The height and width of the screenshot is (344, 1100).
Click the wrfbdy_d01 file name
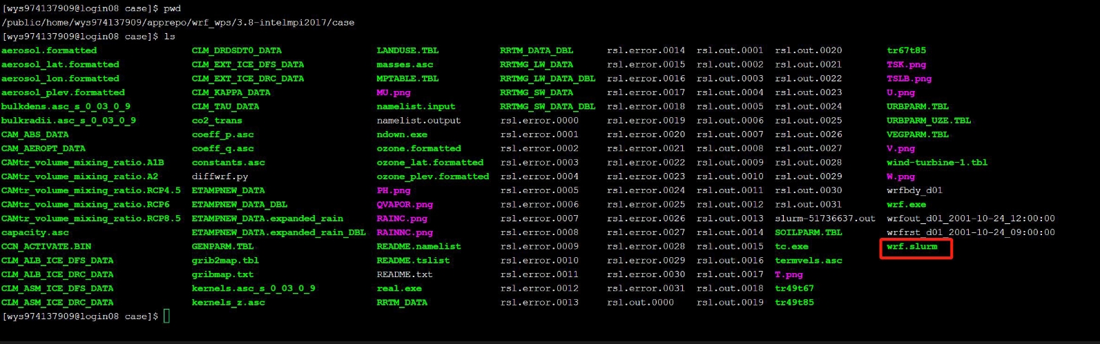point(914,190)
